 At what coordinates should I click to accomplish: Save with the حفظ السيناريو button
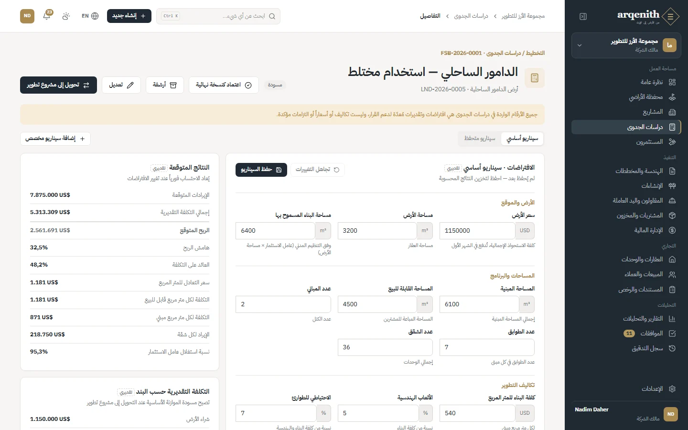coord(261,170)
